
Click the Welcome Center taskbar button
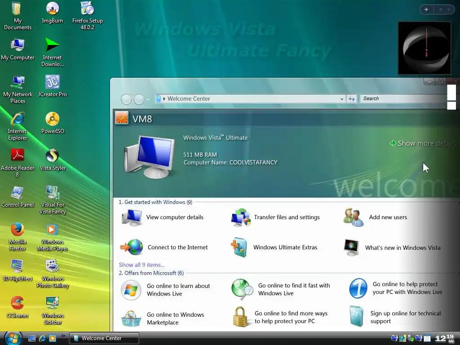[x=104, y=338]
